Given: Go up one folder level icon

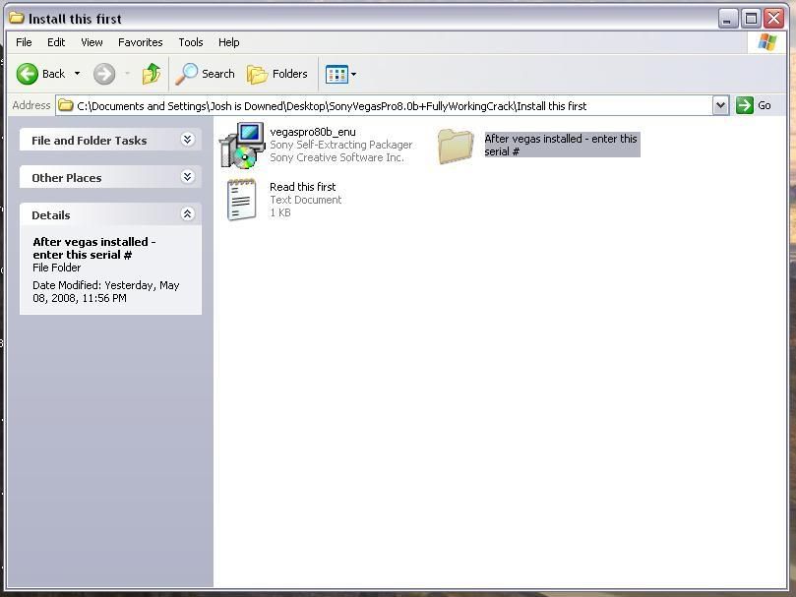Looking at the screenshot, I should pyautogui.click(x=152, y=74).
